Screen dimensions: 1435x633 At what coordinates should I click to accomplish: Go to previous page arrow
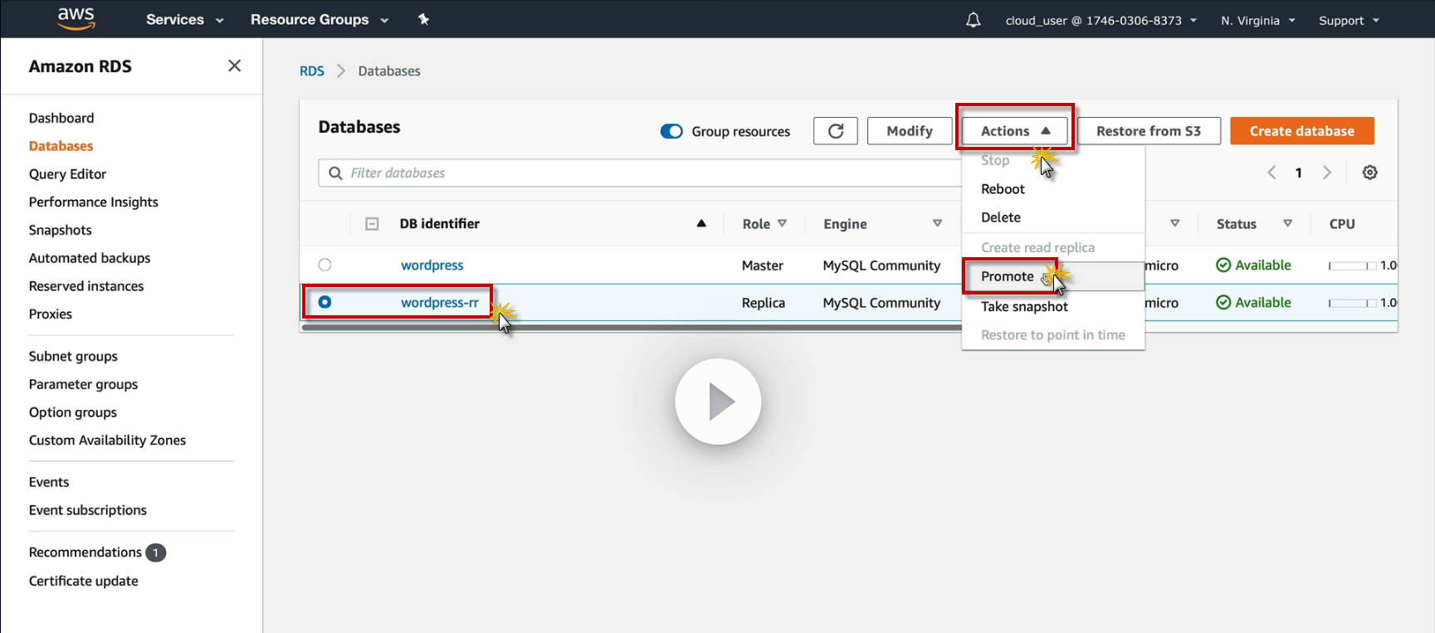point(1271,173)
